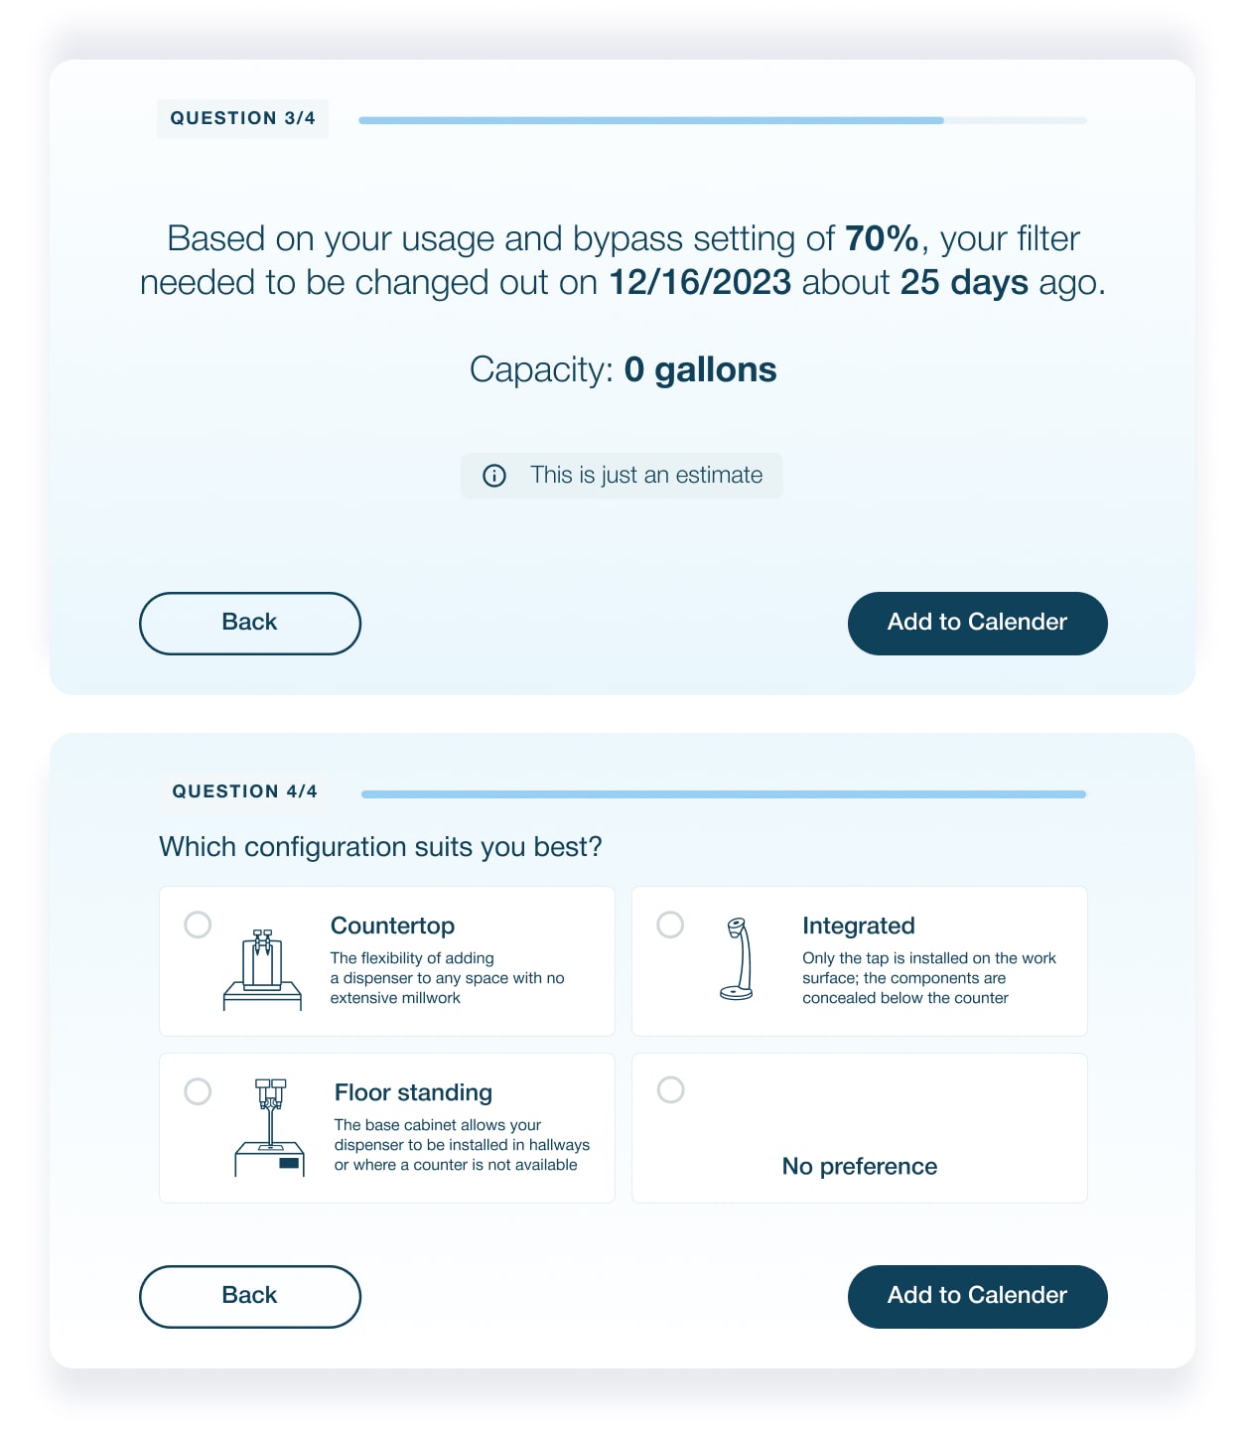Click the "This is just an estimate" notice
The height and width of the screenshot is (1430, 1247).
645,476
